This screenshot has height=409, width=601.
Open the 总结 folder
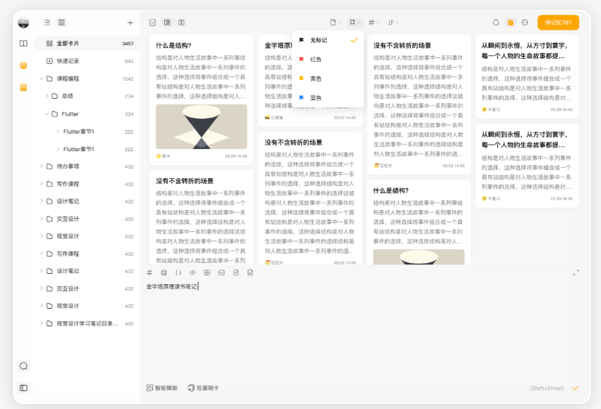[87, 96]
